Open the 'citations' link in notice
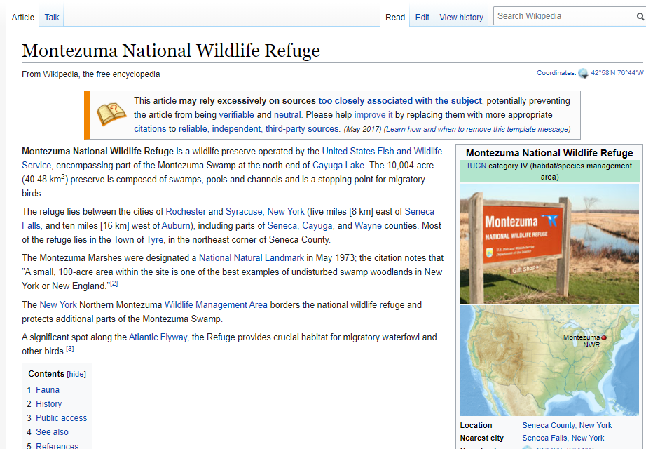646x449 pixels. click(x=150, y=129)
